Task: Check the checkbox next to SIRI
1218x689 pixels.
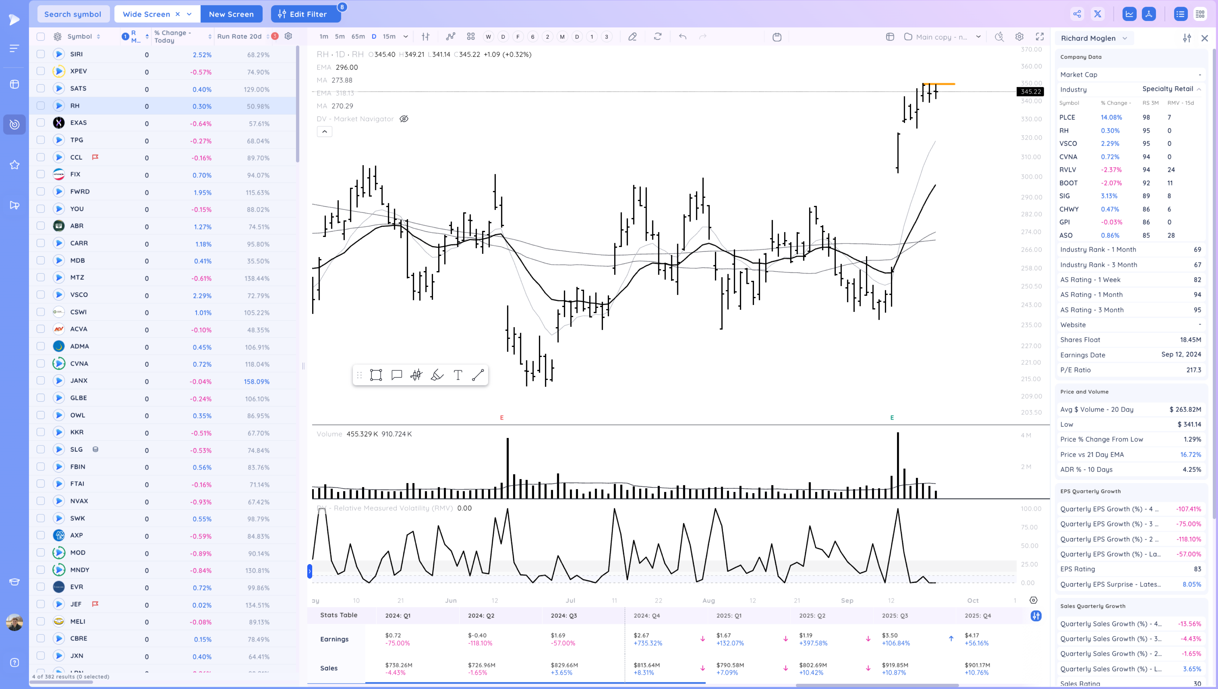Action: (41, 54)
